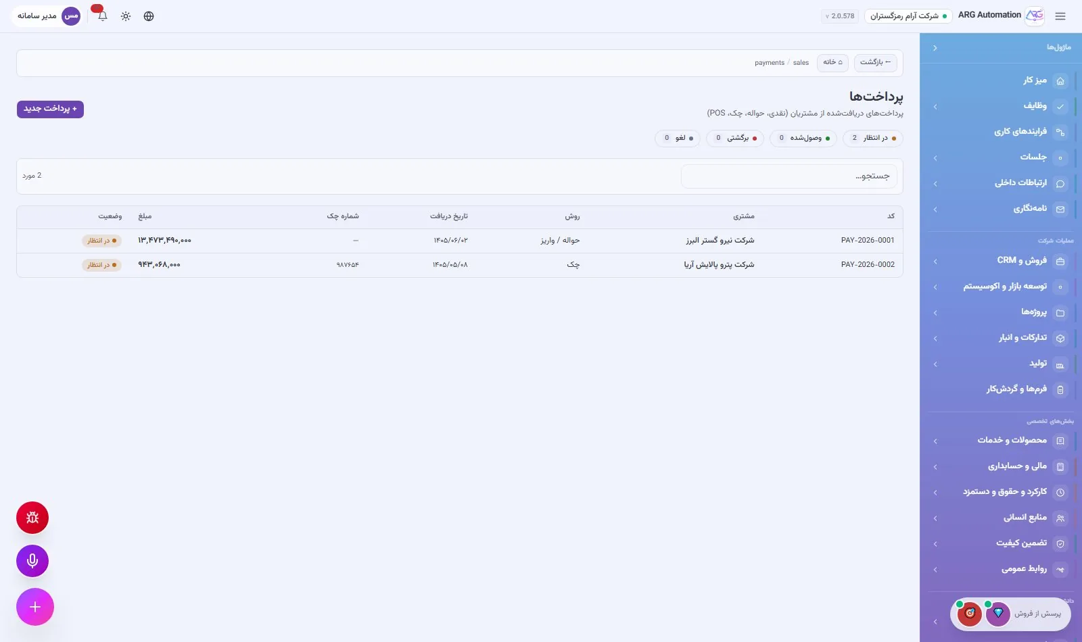Click the بازگشت back button
1082x642 pixels.
[875, 62]
